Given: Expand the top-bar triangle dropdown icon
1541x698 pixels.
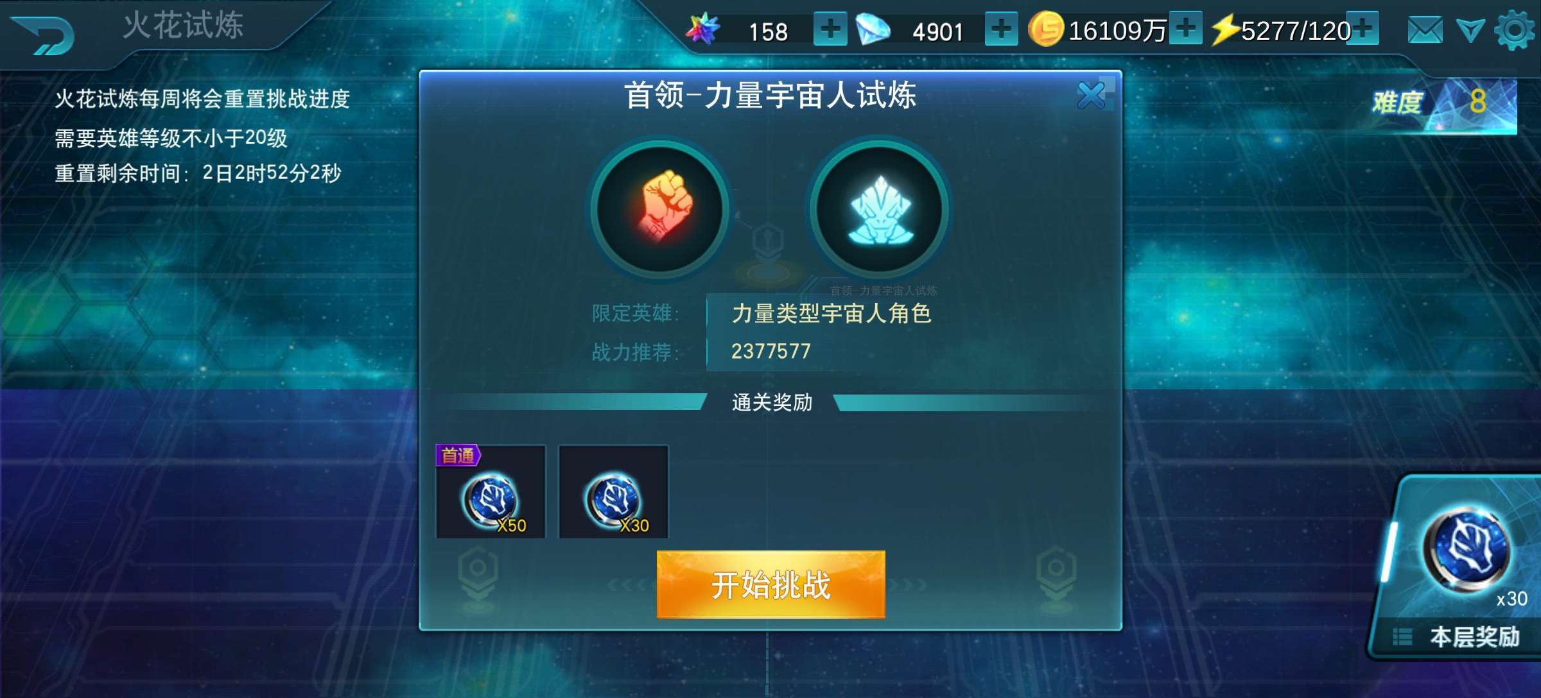Looking at the screenshot, I should coord(1470,30).
